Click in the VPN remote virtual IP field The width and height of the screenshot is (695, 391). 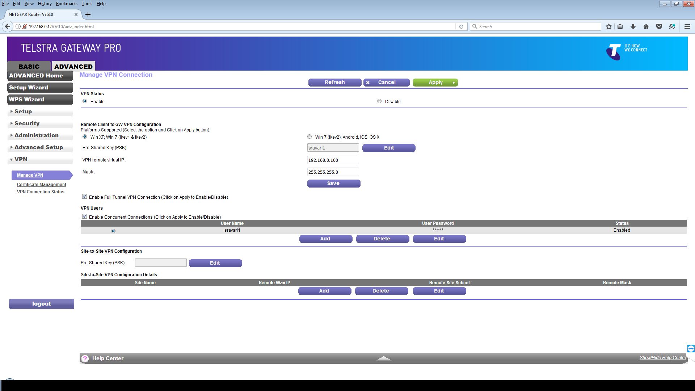333,160
